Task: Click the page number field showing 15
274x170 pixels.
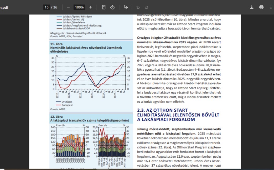Action: pyautogui.click(x=47, y=7)
